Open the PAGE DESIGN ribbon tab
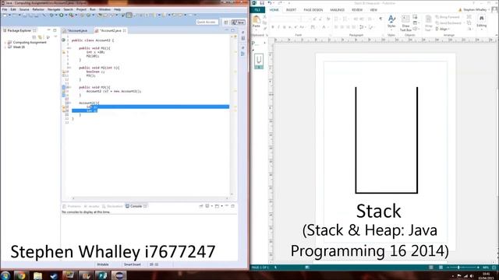Viewport: 499px width, 280px height. tap(313, 10)
